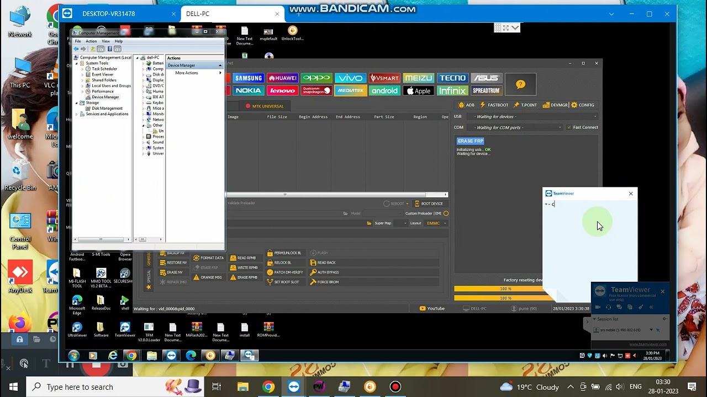Click the READ RPMB button
707x397 pixels.
point(243,258)
